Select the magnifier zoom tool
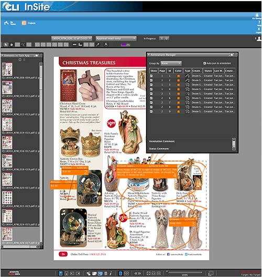This screenshot has width=262, height=280. tap(23, 45)
